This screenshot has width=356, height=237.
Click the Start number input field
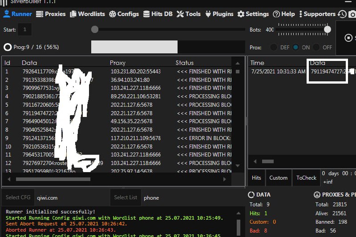point(24,30)
